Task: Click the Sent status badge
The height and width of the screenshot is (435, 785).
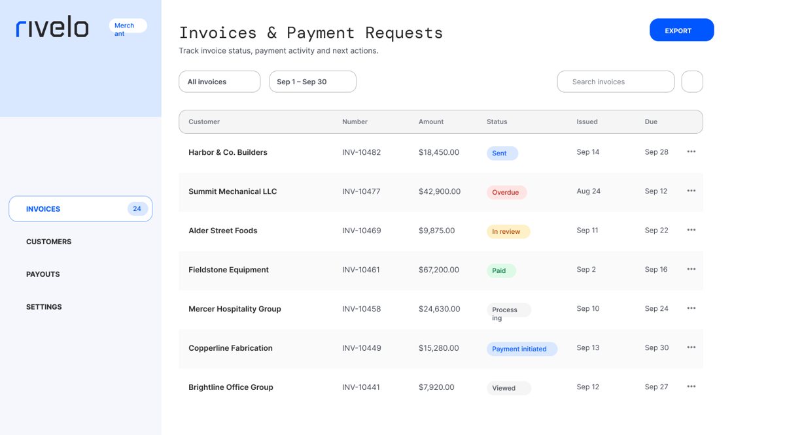Action: [502, 153]
